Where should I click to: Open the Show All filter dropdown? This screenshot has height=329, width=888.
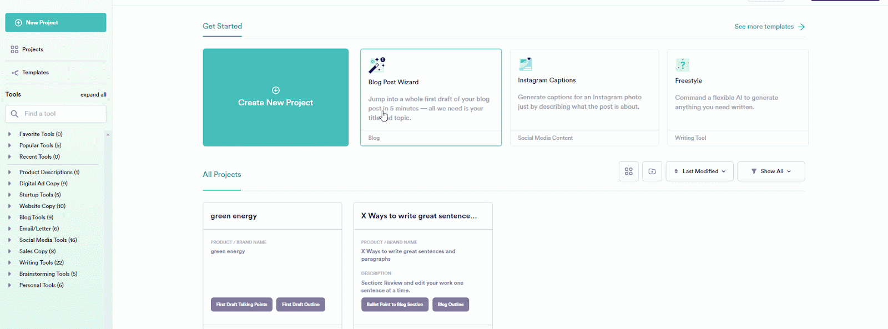tap(771, 171)
